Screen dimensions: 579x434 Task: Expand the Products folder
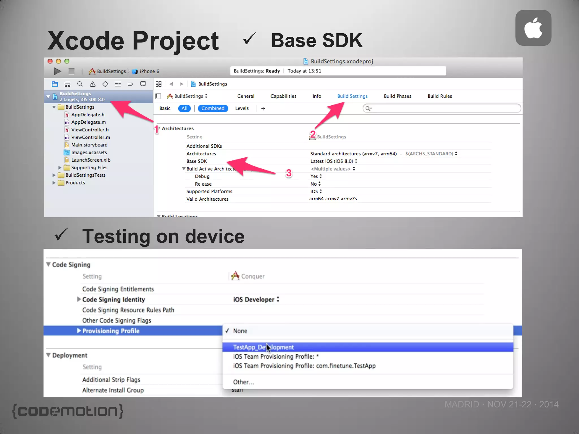coord(54,183)
